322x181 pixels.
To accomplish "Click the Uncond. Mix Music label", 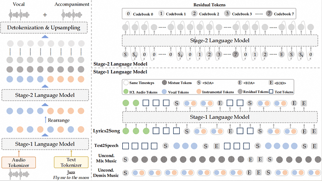I will tap(106, 158).
